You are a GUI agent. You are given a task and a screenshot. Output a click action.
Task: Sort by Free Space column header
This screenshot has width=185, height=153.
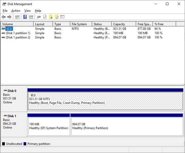145,24
